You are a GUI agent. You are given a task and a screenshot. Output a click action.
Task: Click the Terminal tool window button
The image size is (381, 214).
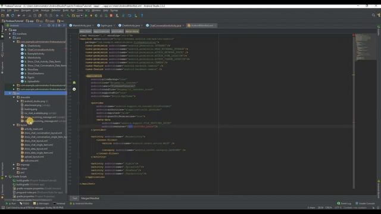[60, 203]
